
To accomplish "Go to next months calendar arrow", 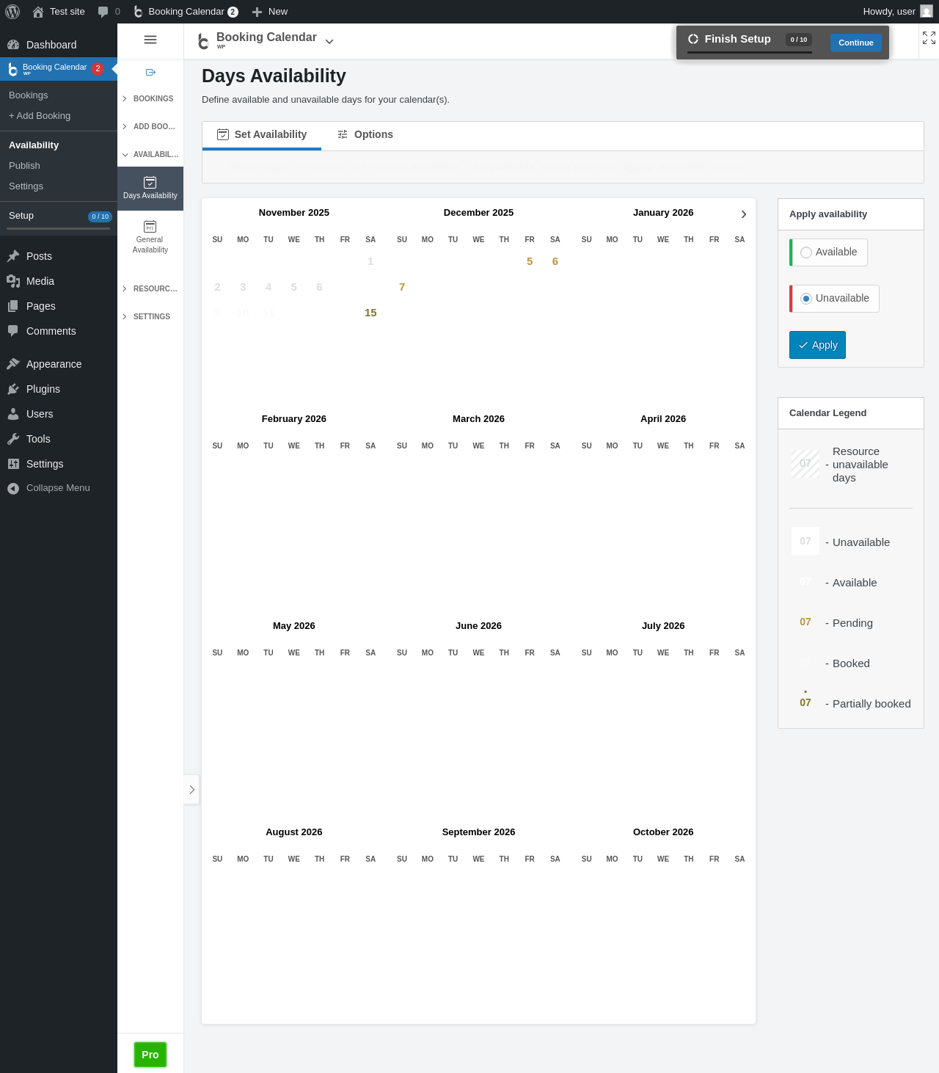I will (x=744, y=214).
